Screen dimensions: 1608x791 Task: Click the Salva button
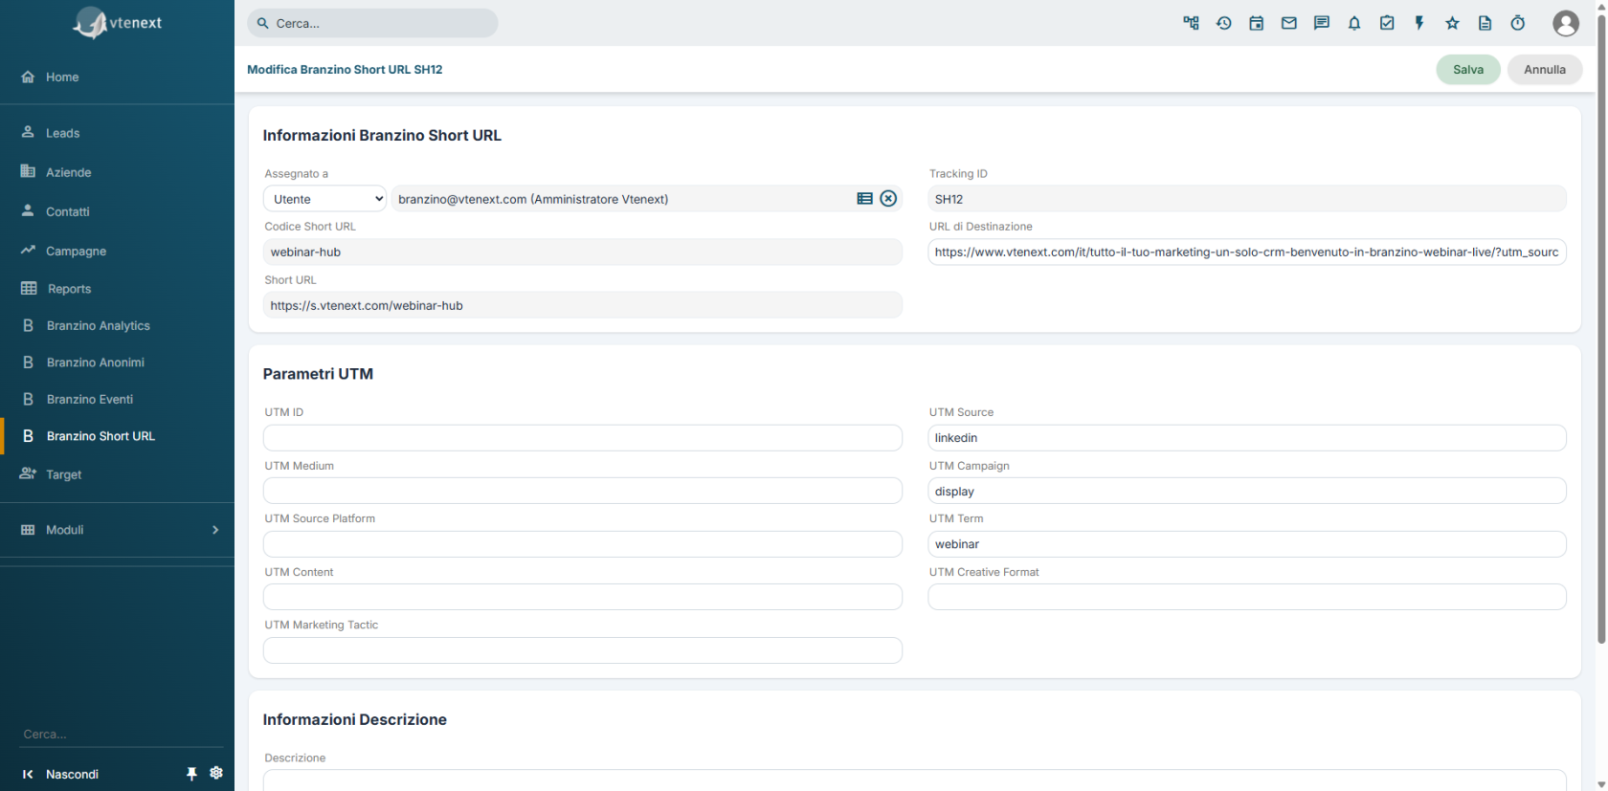click(x=1468, y=70)
